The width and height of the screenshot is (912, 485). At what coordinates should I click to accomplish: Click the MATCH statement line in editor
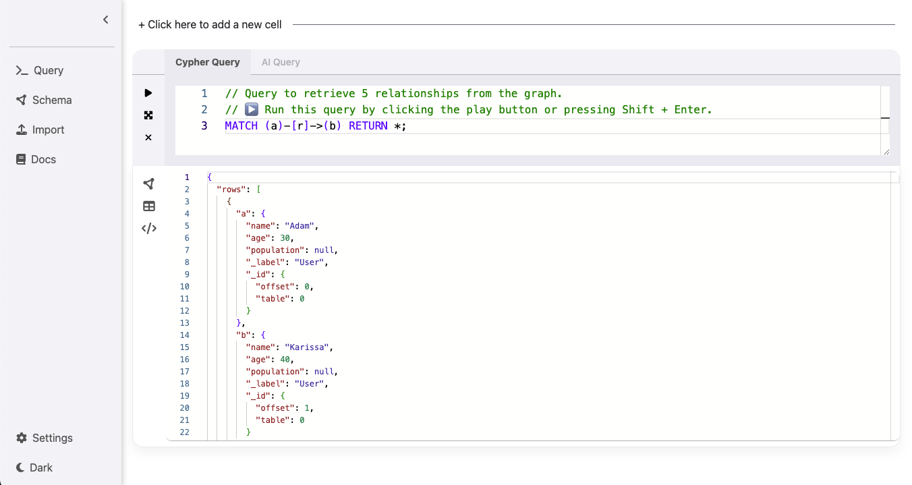coord(316,126)
